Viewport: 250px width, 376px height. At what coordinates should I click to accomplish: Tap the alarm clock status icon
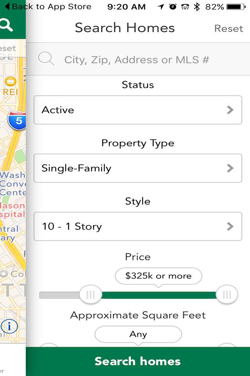(x=173, y=7)
